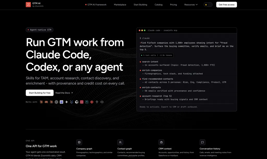Click the Conversation history chat bubble icon
This screenshot has width=267, height=159.
click(x=202, y=142)
